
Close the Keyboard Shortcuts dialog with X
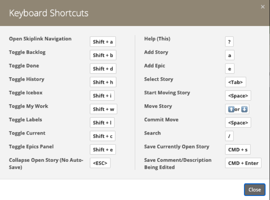coord(263,7)
